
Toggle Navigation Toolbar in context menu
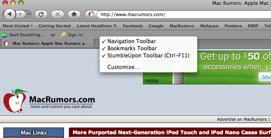click(148, 41)
